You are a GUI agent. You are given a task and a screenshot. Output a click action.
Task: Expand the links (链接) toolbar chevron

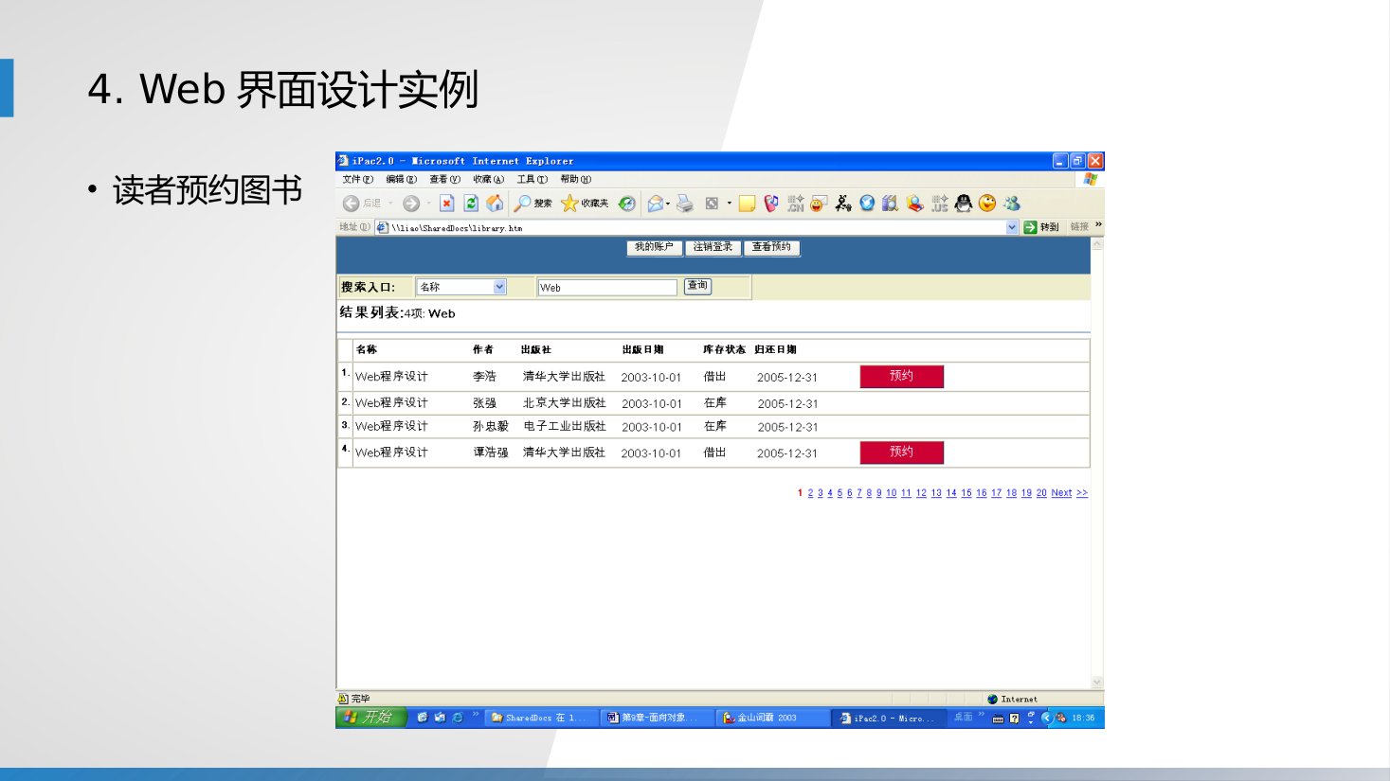(x=1098, y=225)
